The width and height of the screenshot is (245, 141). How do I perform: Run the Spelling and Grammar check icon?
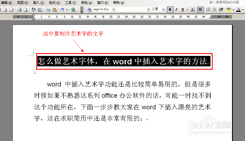pyautogui.click(x=33, y=10)
